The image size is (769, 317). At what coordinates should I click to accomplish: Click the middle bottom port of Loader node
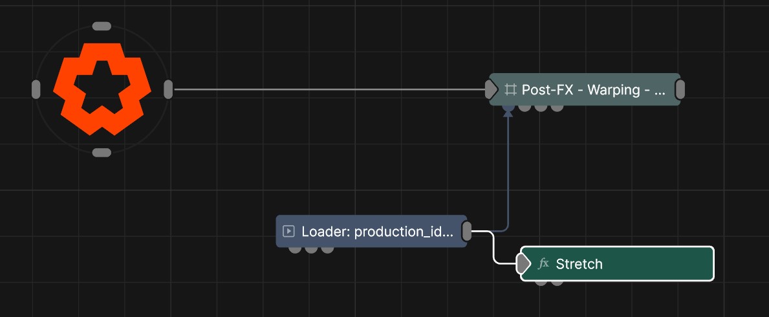[x=311, y=249]
